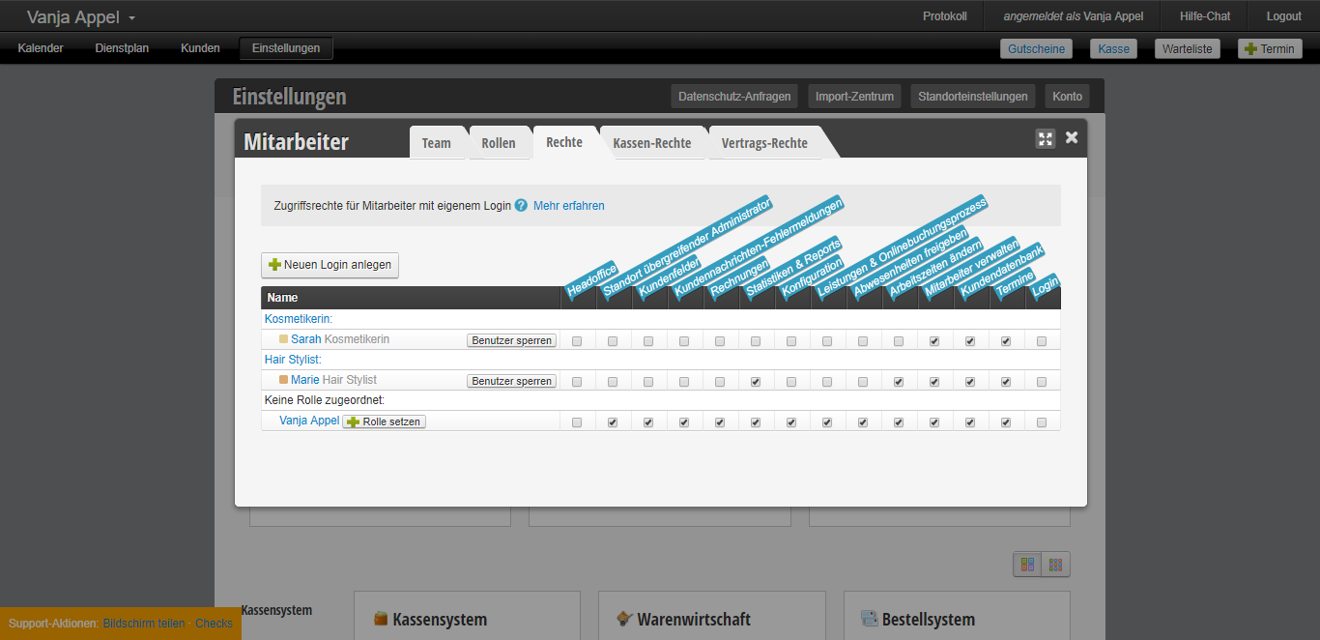This screenshot has height=640, width=1320.
Task: Toggle Login checkbox for Vanja Appel
Action: pos(1042,422)
